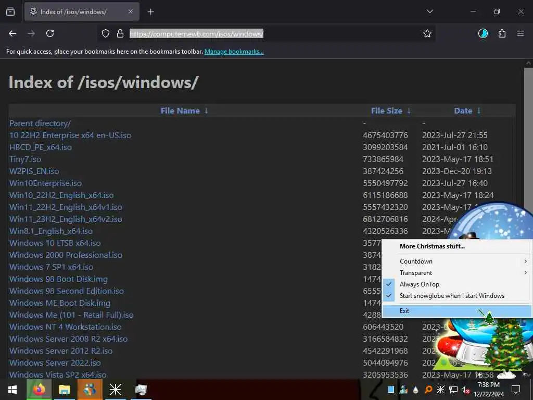Download Windows 98 Boot Disk.img
533x400 pixels.
click(x=58, y=279)
